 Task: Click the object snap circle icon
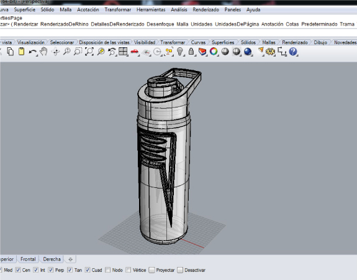pos(157,52)
